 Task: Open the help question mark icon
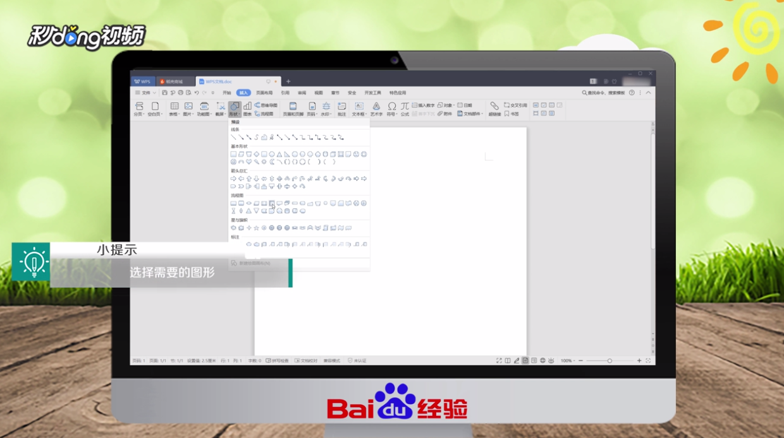632,93
